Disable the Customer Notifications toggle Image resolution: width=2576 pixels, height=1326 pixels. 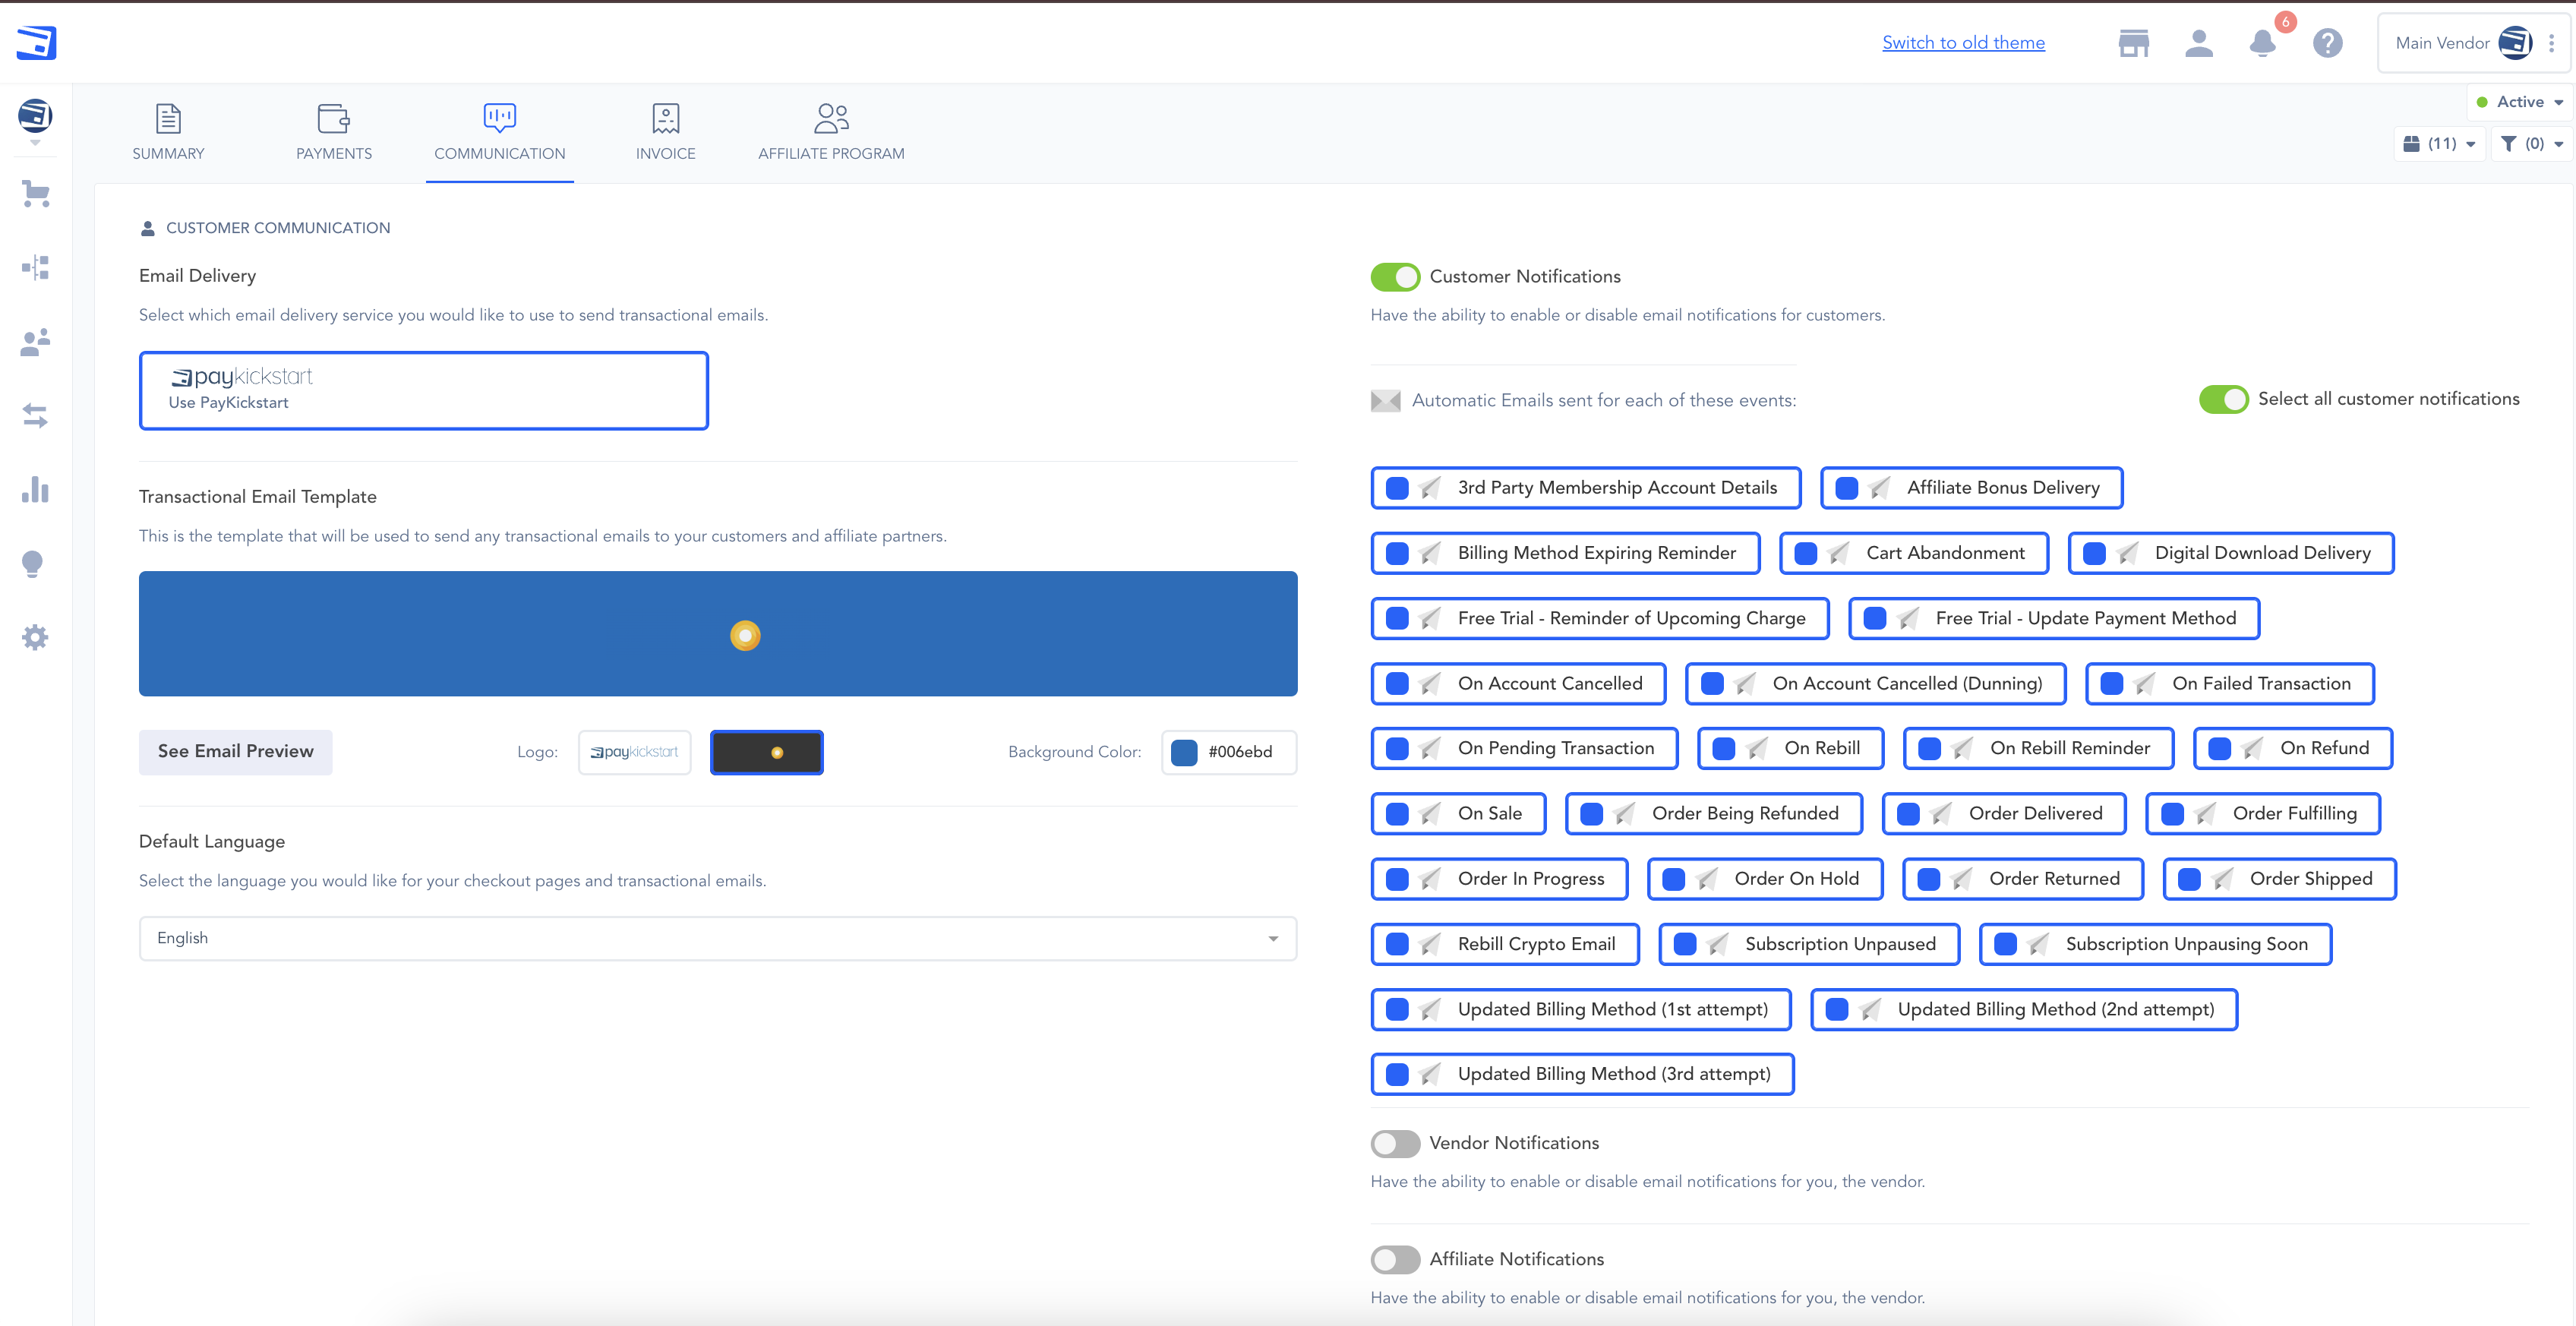pos(1394,277)
